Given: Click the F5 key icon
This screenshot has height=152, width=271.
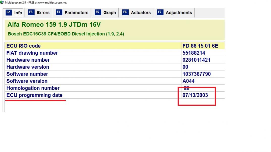Looking at the screenshot, I should click(98, 12).
